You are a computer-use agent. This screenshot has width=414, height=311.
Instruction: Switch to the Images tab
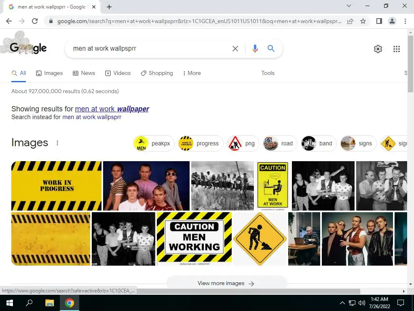49,73
